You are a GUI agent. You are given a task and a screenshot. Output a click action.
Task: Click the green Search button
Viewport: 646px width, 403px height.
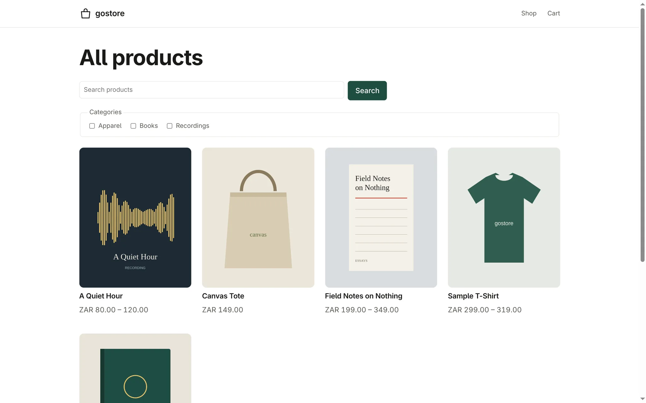367,91
